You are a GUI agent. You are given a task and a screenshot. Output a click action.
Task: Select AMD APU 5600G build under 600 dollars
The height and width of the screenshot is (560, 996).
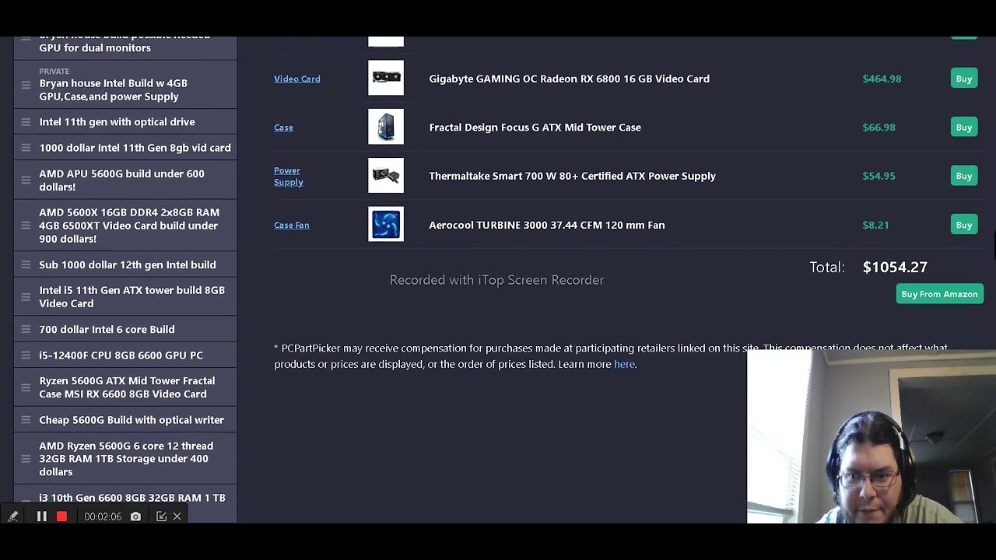125,180
